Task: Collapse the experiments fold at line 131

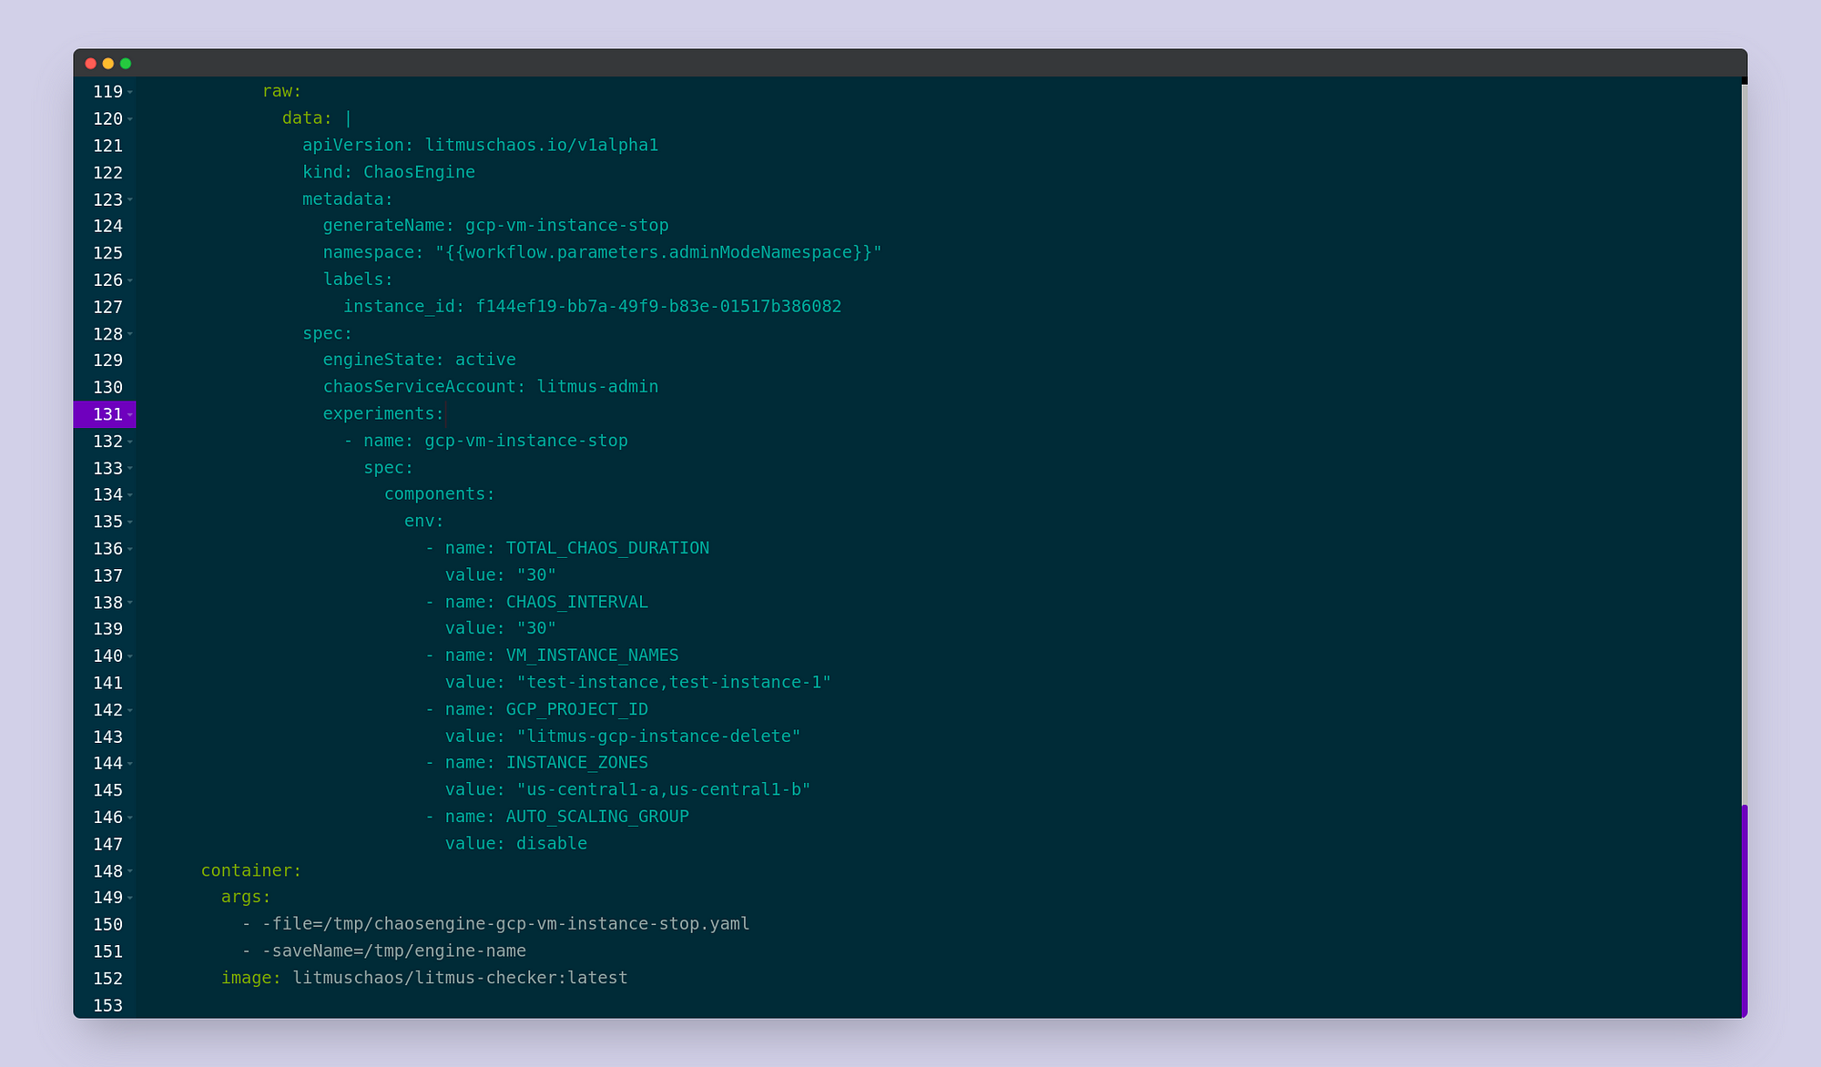Action: (x=130, y=414)
